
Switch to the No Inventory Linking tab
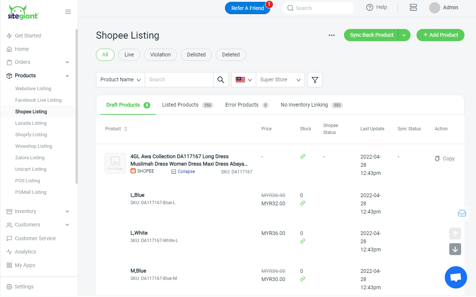(312, 105)
